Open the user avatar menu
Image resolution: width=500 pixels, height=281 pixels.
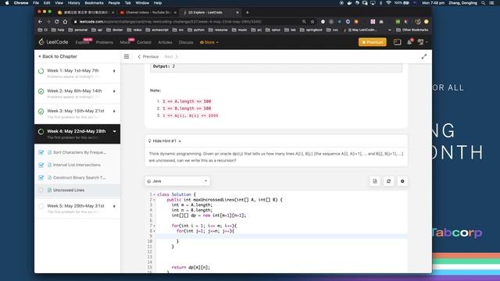(422, 42)
